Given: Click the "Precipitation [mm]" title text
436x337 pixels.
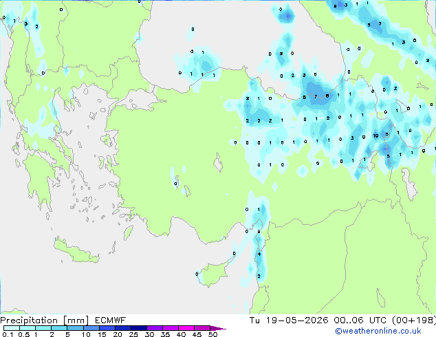Looking at the screenshot, I should 45,320.
